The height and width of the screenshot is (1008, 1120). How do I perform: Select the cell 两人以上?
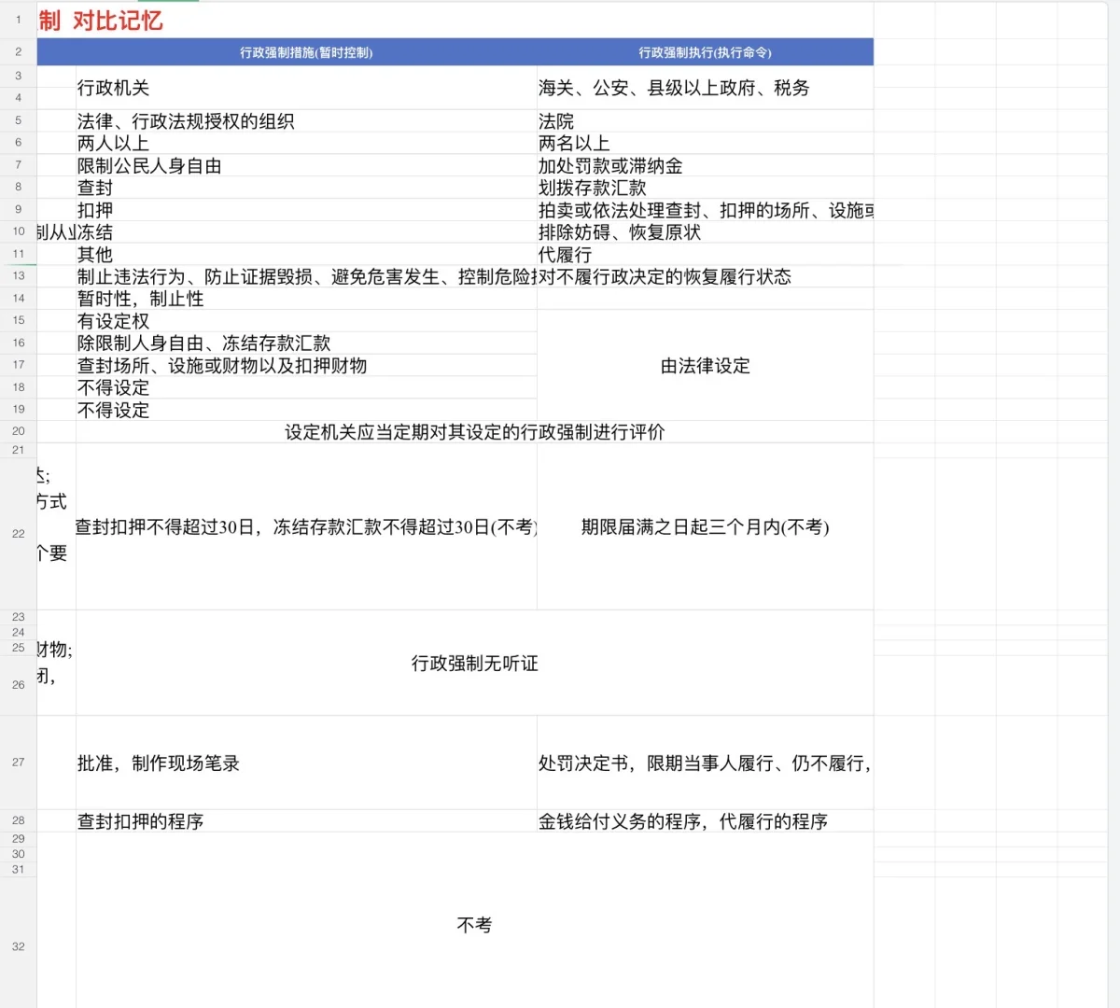(306, 143)
